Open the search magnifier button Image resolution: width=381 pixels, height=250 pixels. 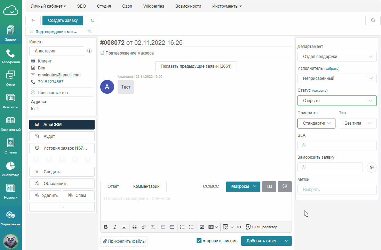tap(373, 20)
